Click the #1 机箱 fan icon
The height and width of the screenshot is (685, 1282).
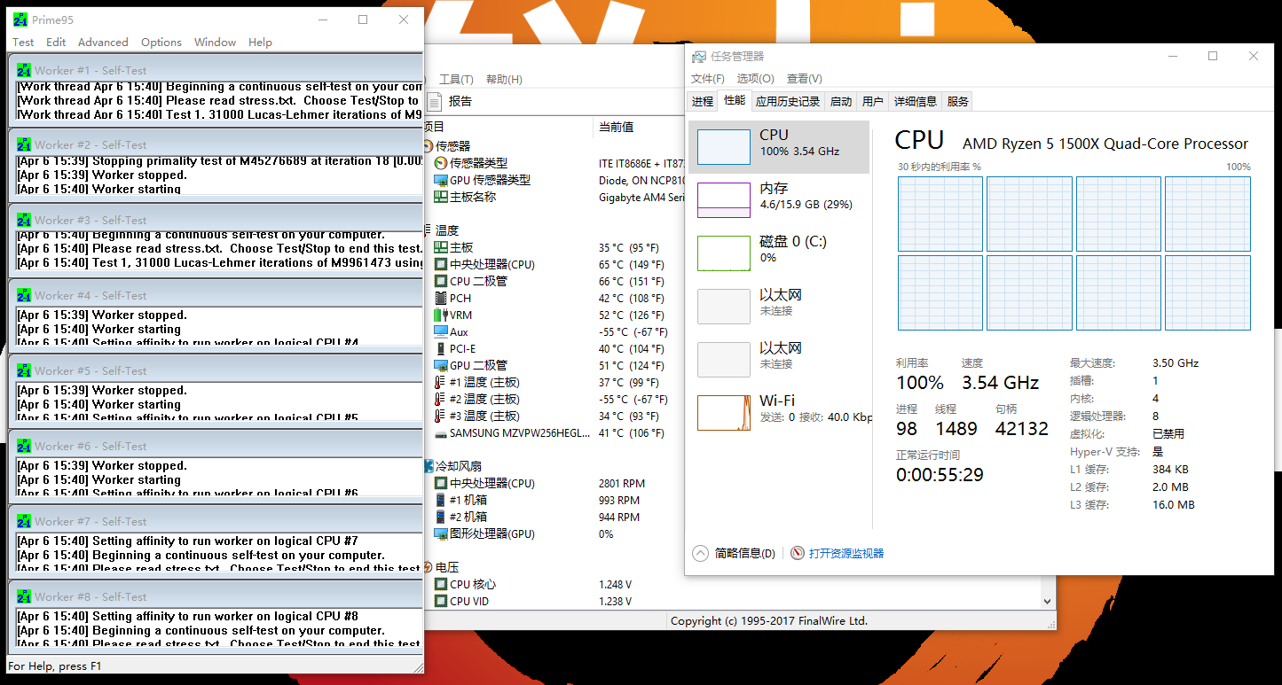click(441, 500)
